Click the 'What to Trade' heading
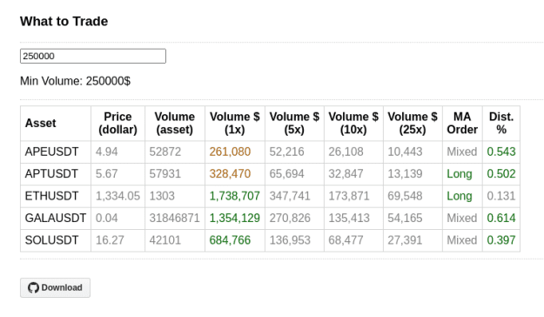 click(64, 21)
